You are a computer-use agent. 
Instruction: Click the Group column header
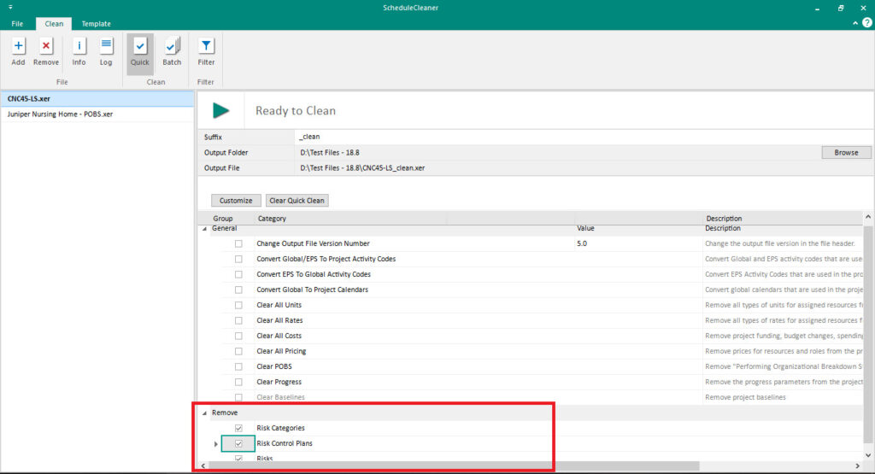click(x=223, y=219)
